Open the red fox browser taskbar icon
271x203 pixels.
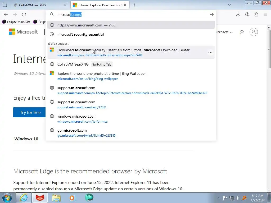click(x=40, y=198)
